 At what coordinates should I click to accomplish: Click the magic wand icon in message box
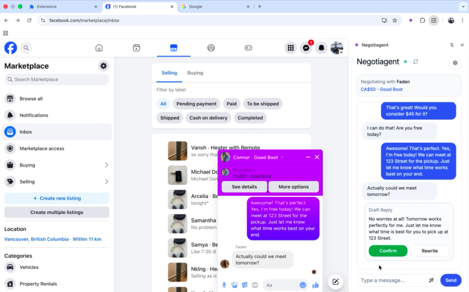[x=431, y=280]
